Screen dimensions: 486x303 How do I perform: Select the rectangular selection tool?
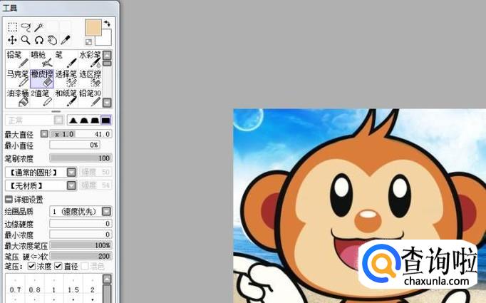[x=12, y=27]
